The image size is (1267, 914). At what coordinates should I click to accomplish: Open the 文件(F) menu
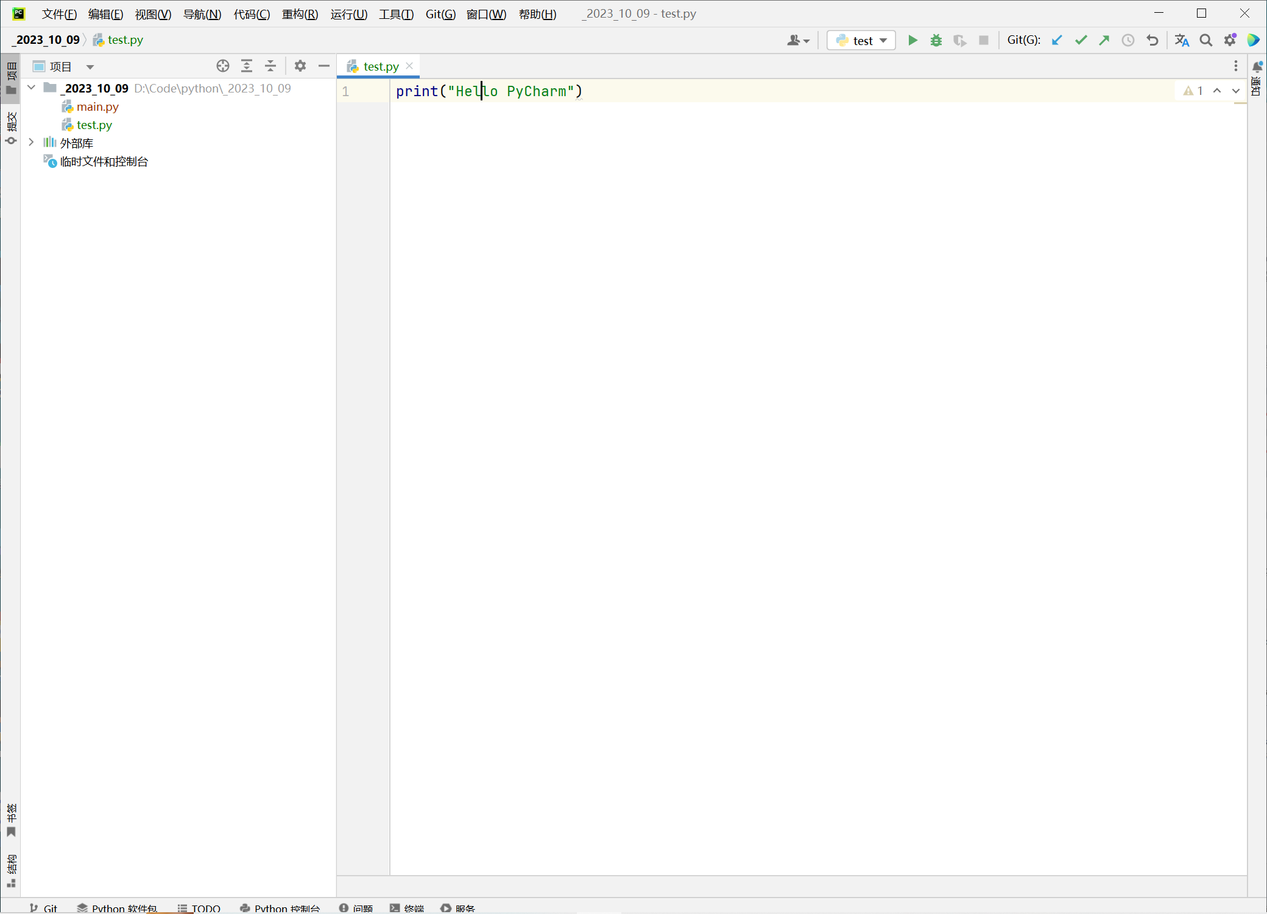pos(59,14)
